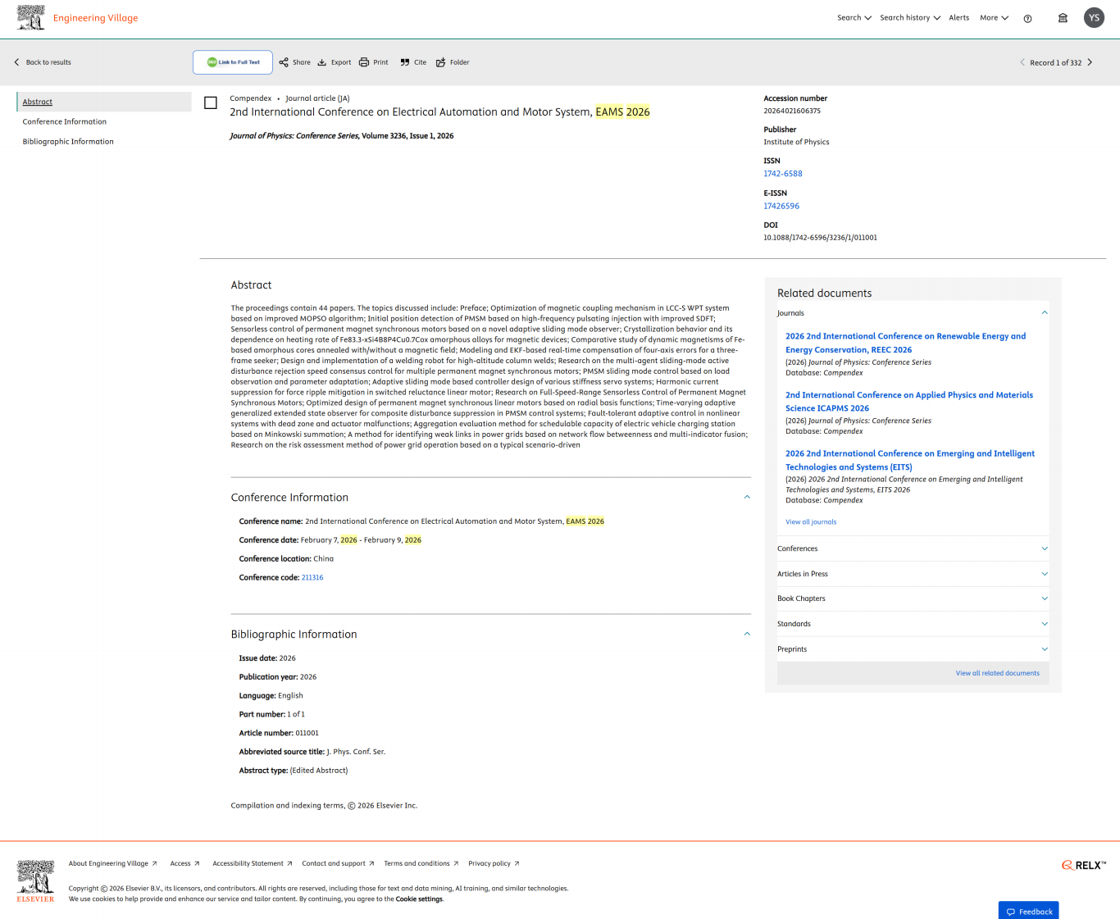Open conference code 211316 link
This screenshot has width=1120, height=919.
[312, 578]
